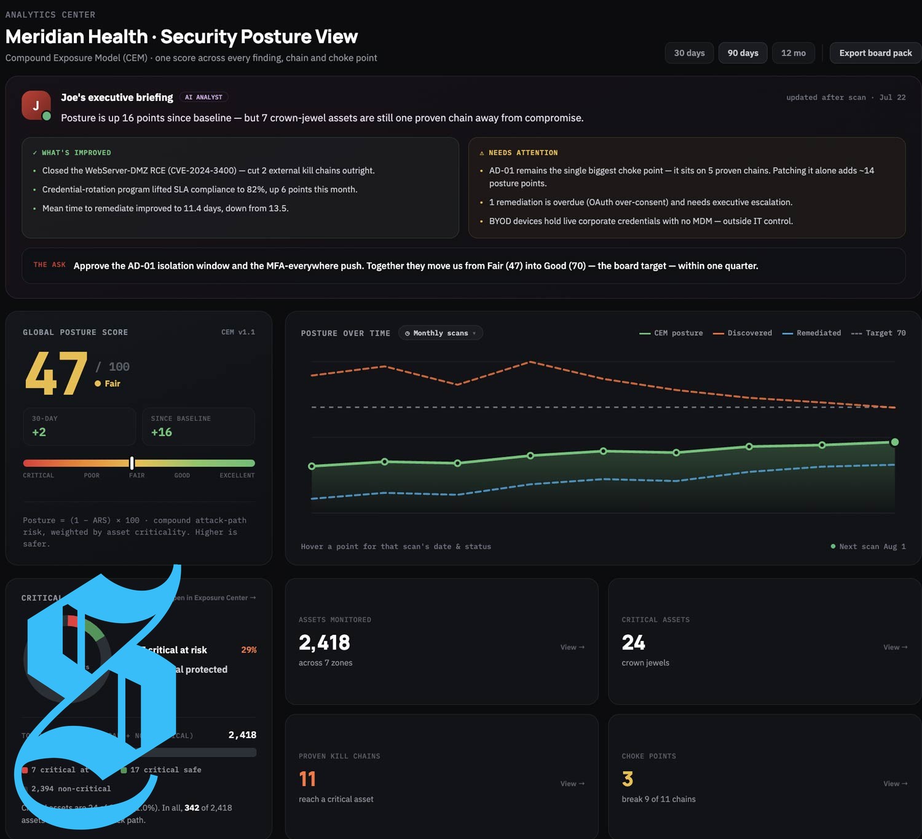The height and width of the screenshot is (839, 922).
Task: Click Export board pack button
Action: click(x=876, y=53)
